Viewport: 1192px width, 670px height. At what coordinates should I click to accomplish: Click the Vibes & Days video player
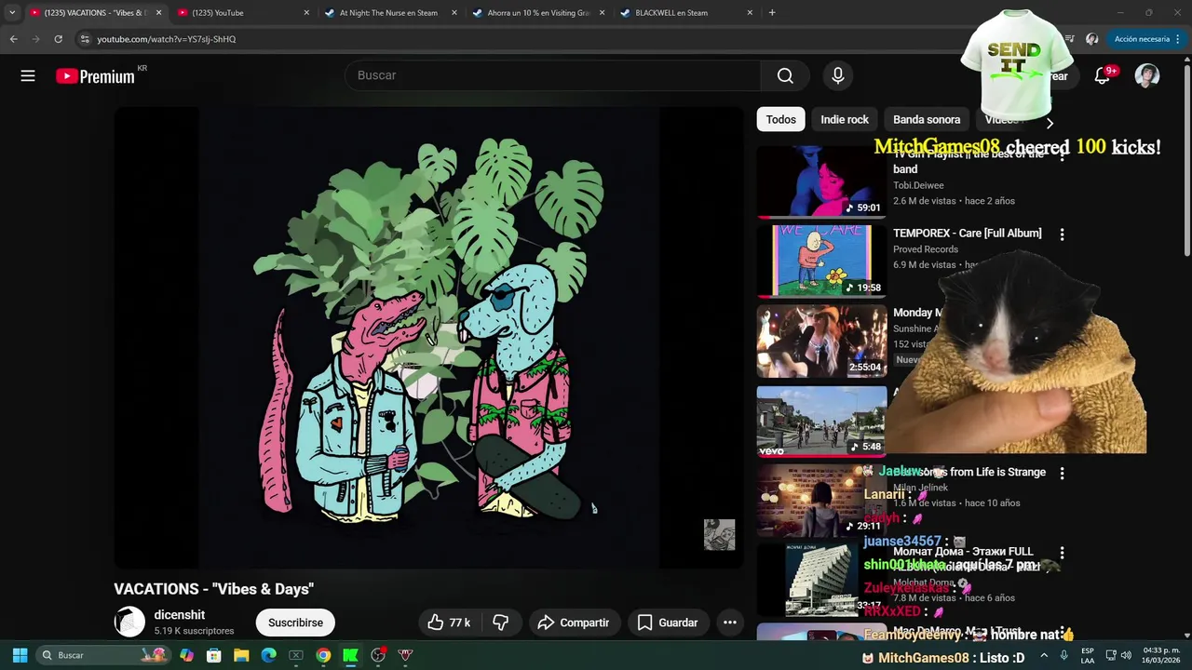click(x=428, y=337)
